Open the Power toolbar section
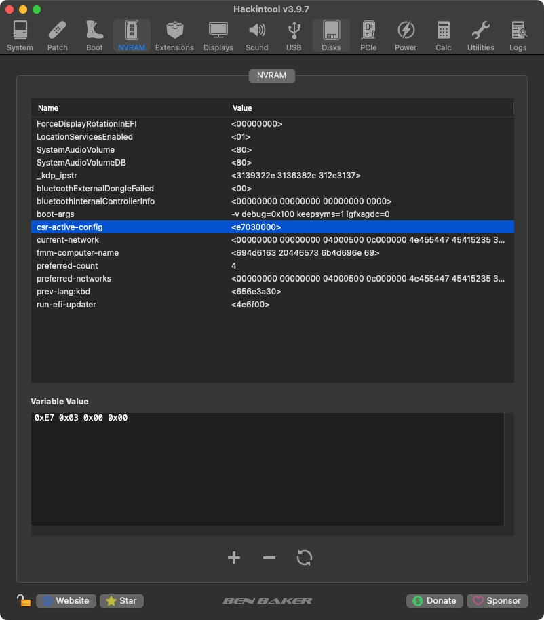 [406, 35]
